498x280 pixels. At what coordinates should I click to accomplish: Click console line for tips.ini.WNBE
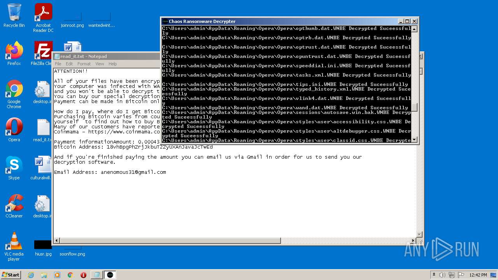coord(285,84)
